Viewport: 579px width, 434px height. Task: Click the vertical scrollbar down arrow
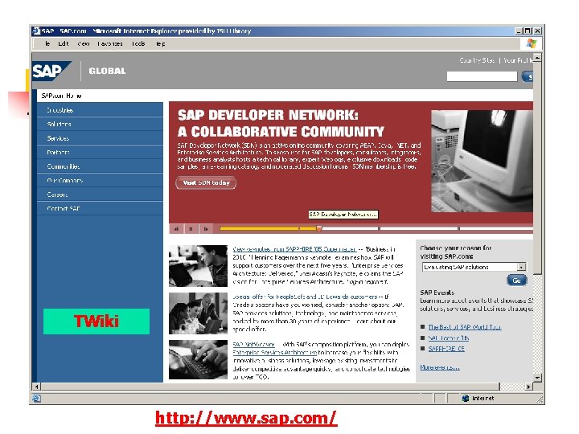point(538,378)
